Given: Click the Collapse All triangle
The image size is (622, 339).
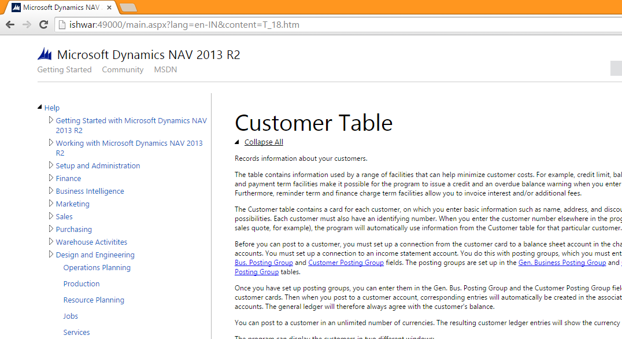Looking at the screenshot, I should tap(237, 142).
